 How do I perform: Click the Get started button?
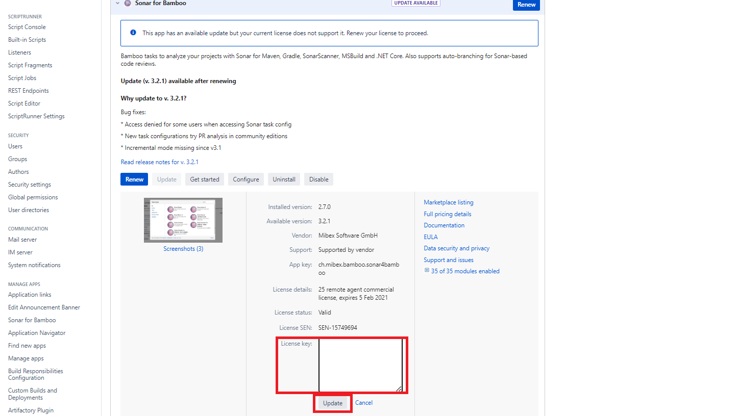(205, 179)
